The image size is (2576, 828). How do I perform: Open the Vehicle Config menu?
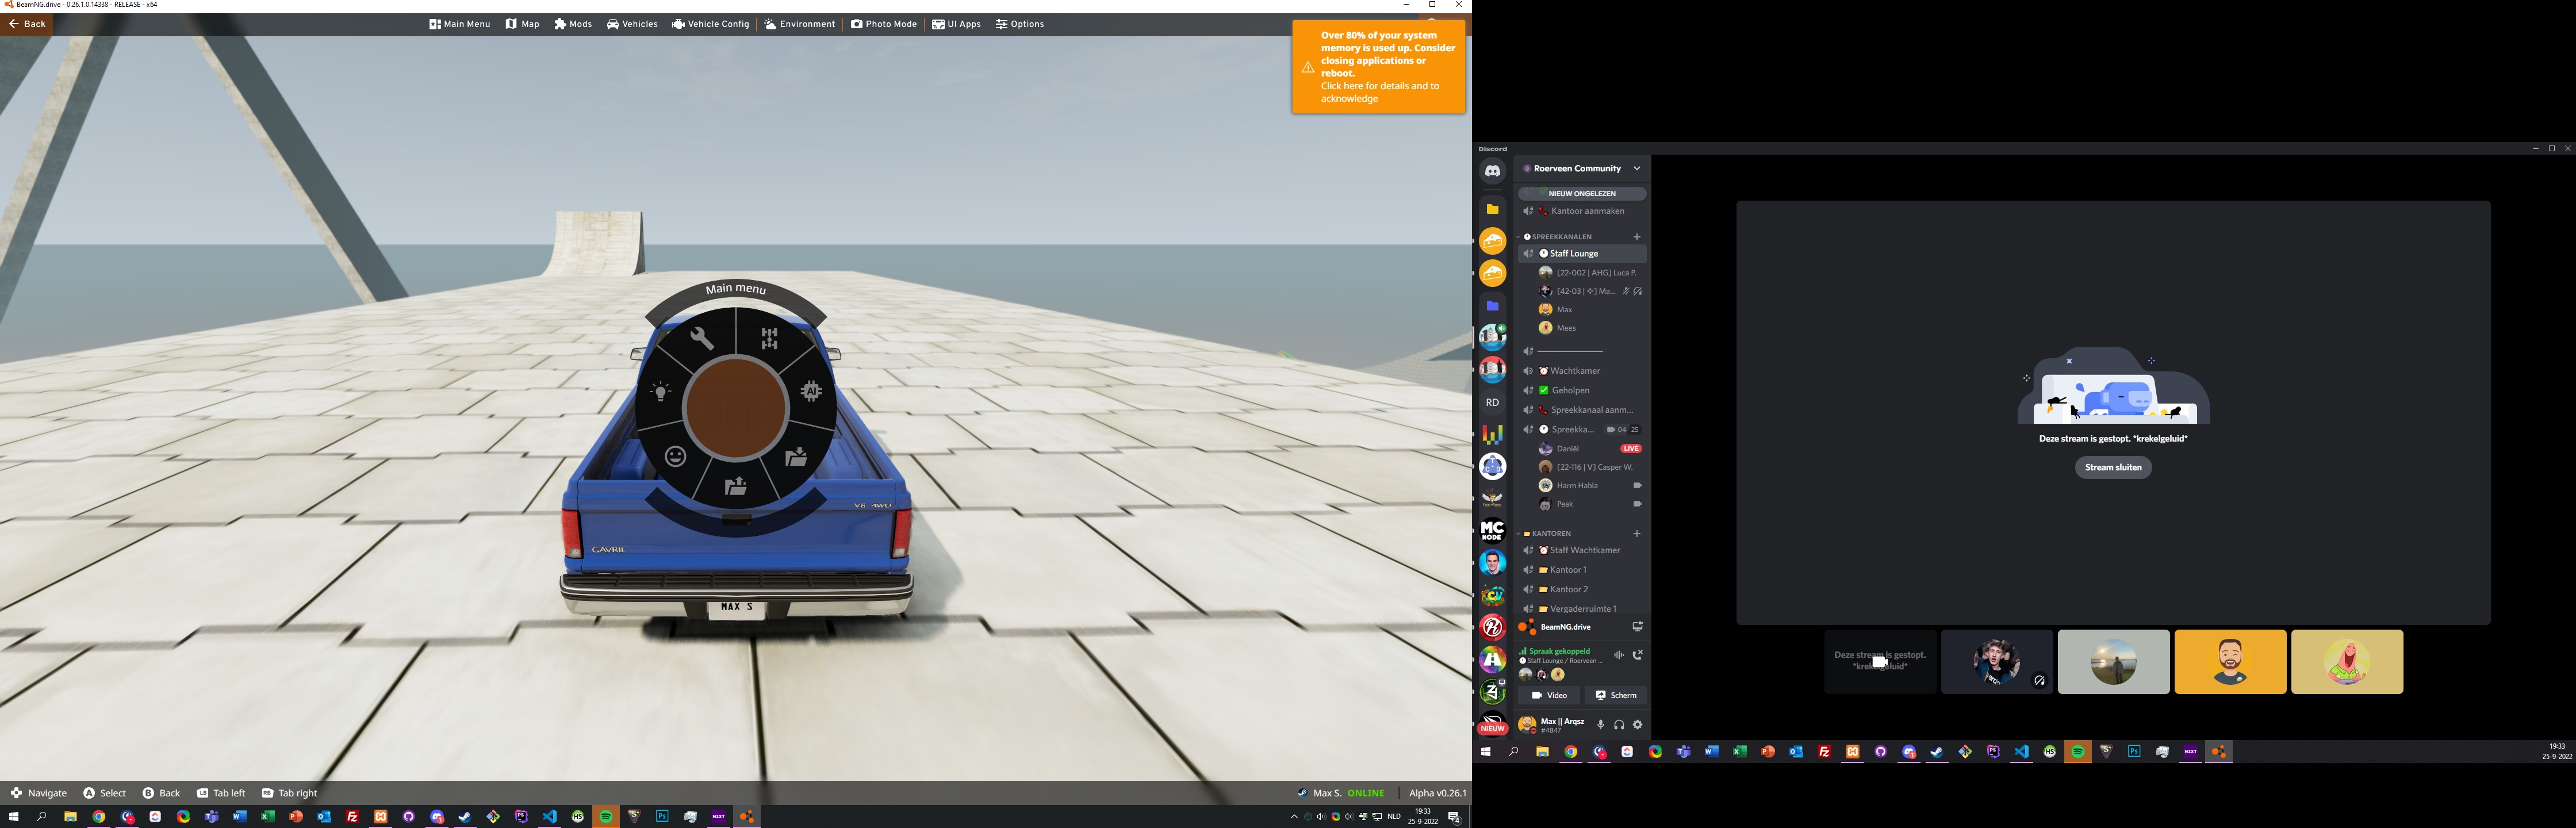tap(711, 24)
